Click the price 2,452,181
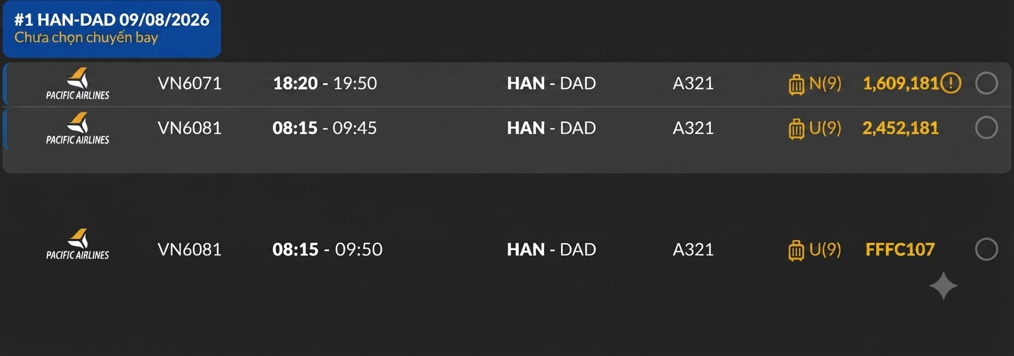This screenshot has width=1014, height=356. click(x=901, y=128)
